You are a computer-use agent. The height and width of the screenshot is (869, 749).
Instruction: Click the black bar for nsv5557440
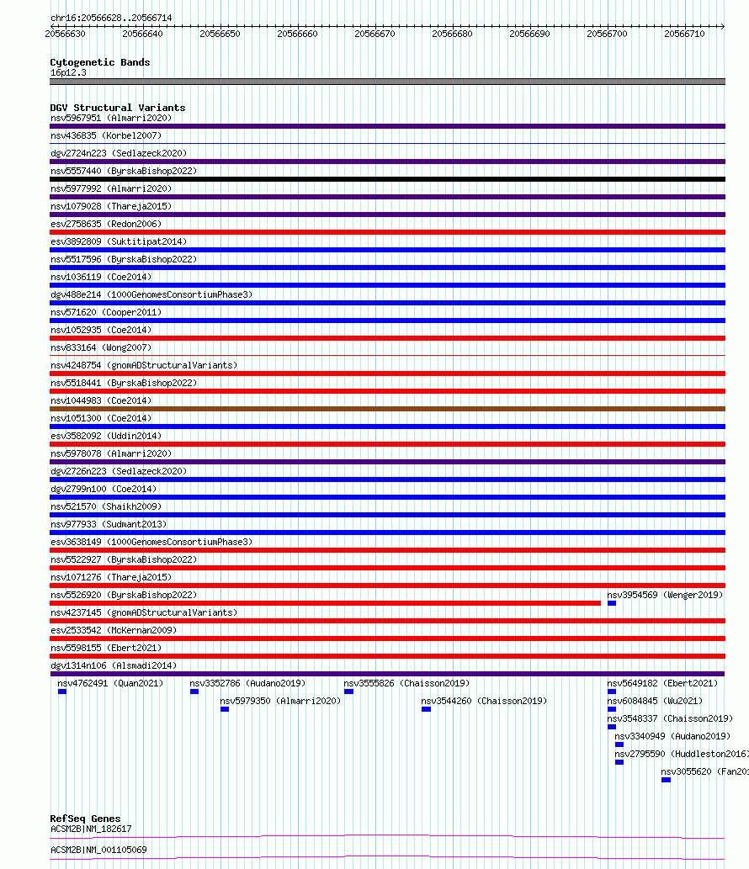tap(387, 179)
